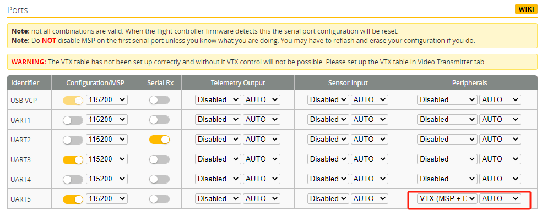Open UART2 Sensor Input Disabled dropdown
The image size is (542, 222).
click(x=328, y=140)
